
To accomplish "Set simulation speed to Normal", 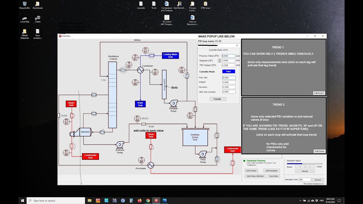I will (305, 171).
